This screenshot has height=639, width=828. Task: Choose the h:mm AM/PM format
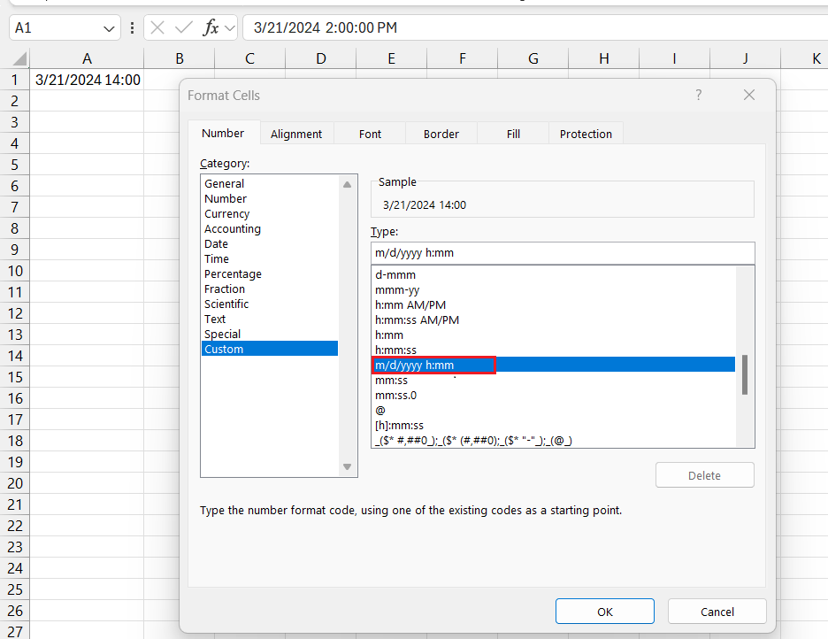554,304
